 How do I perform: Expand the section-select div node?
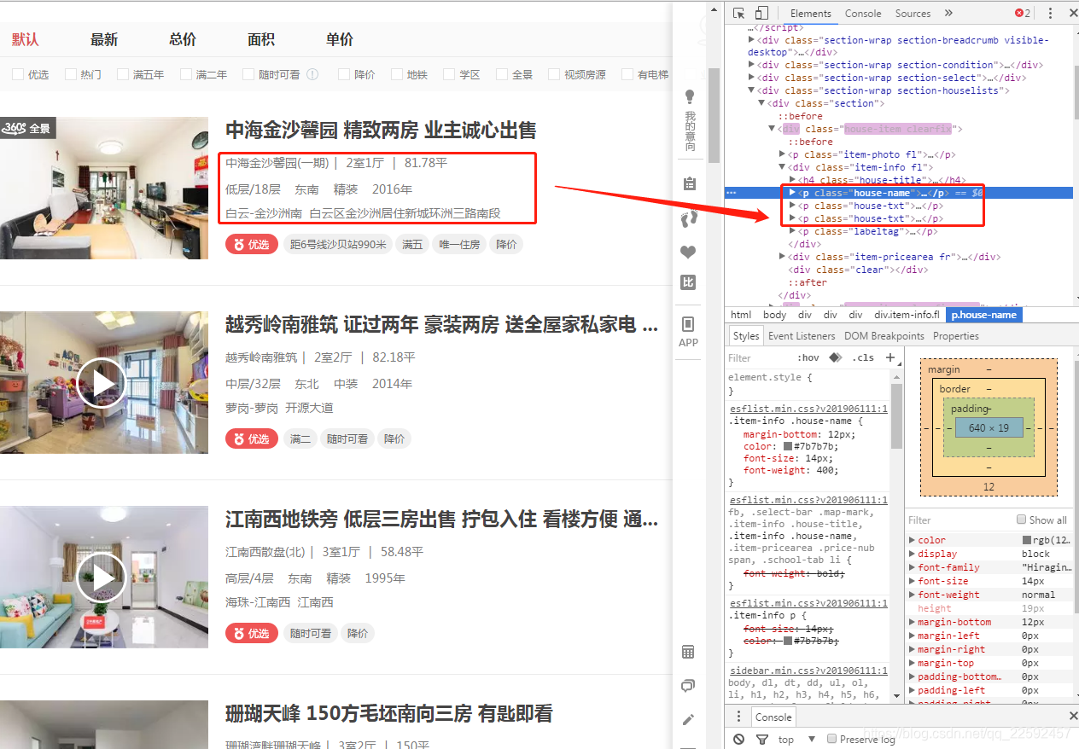pyautogui.click(x=751, y=78)
